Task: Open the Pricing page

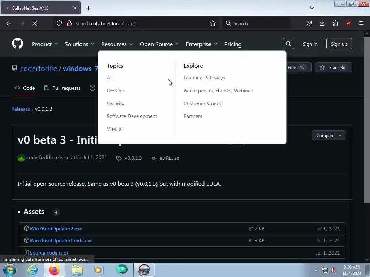Action: [x=233, y=44]
